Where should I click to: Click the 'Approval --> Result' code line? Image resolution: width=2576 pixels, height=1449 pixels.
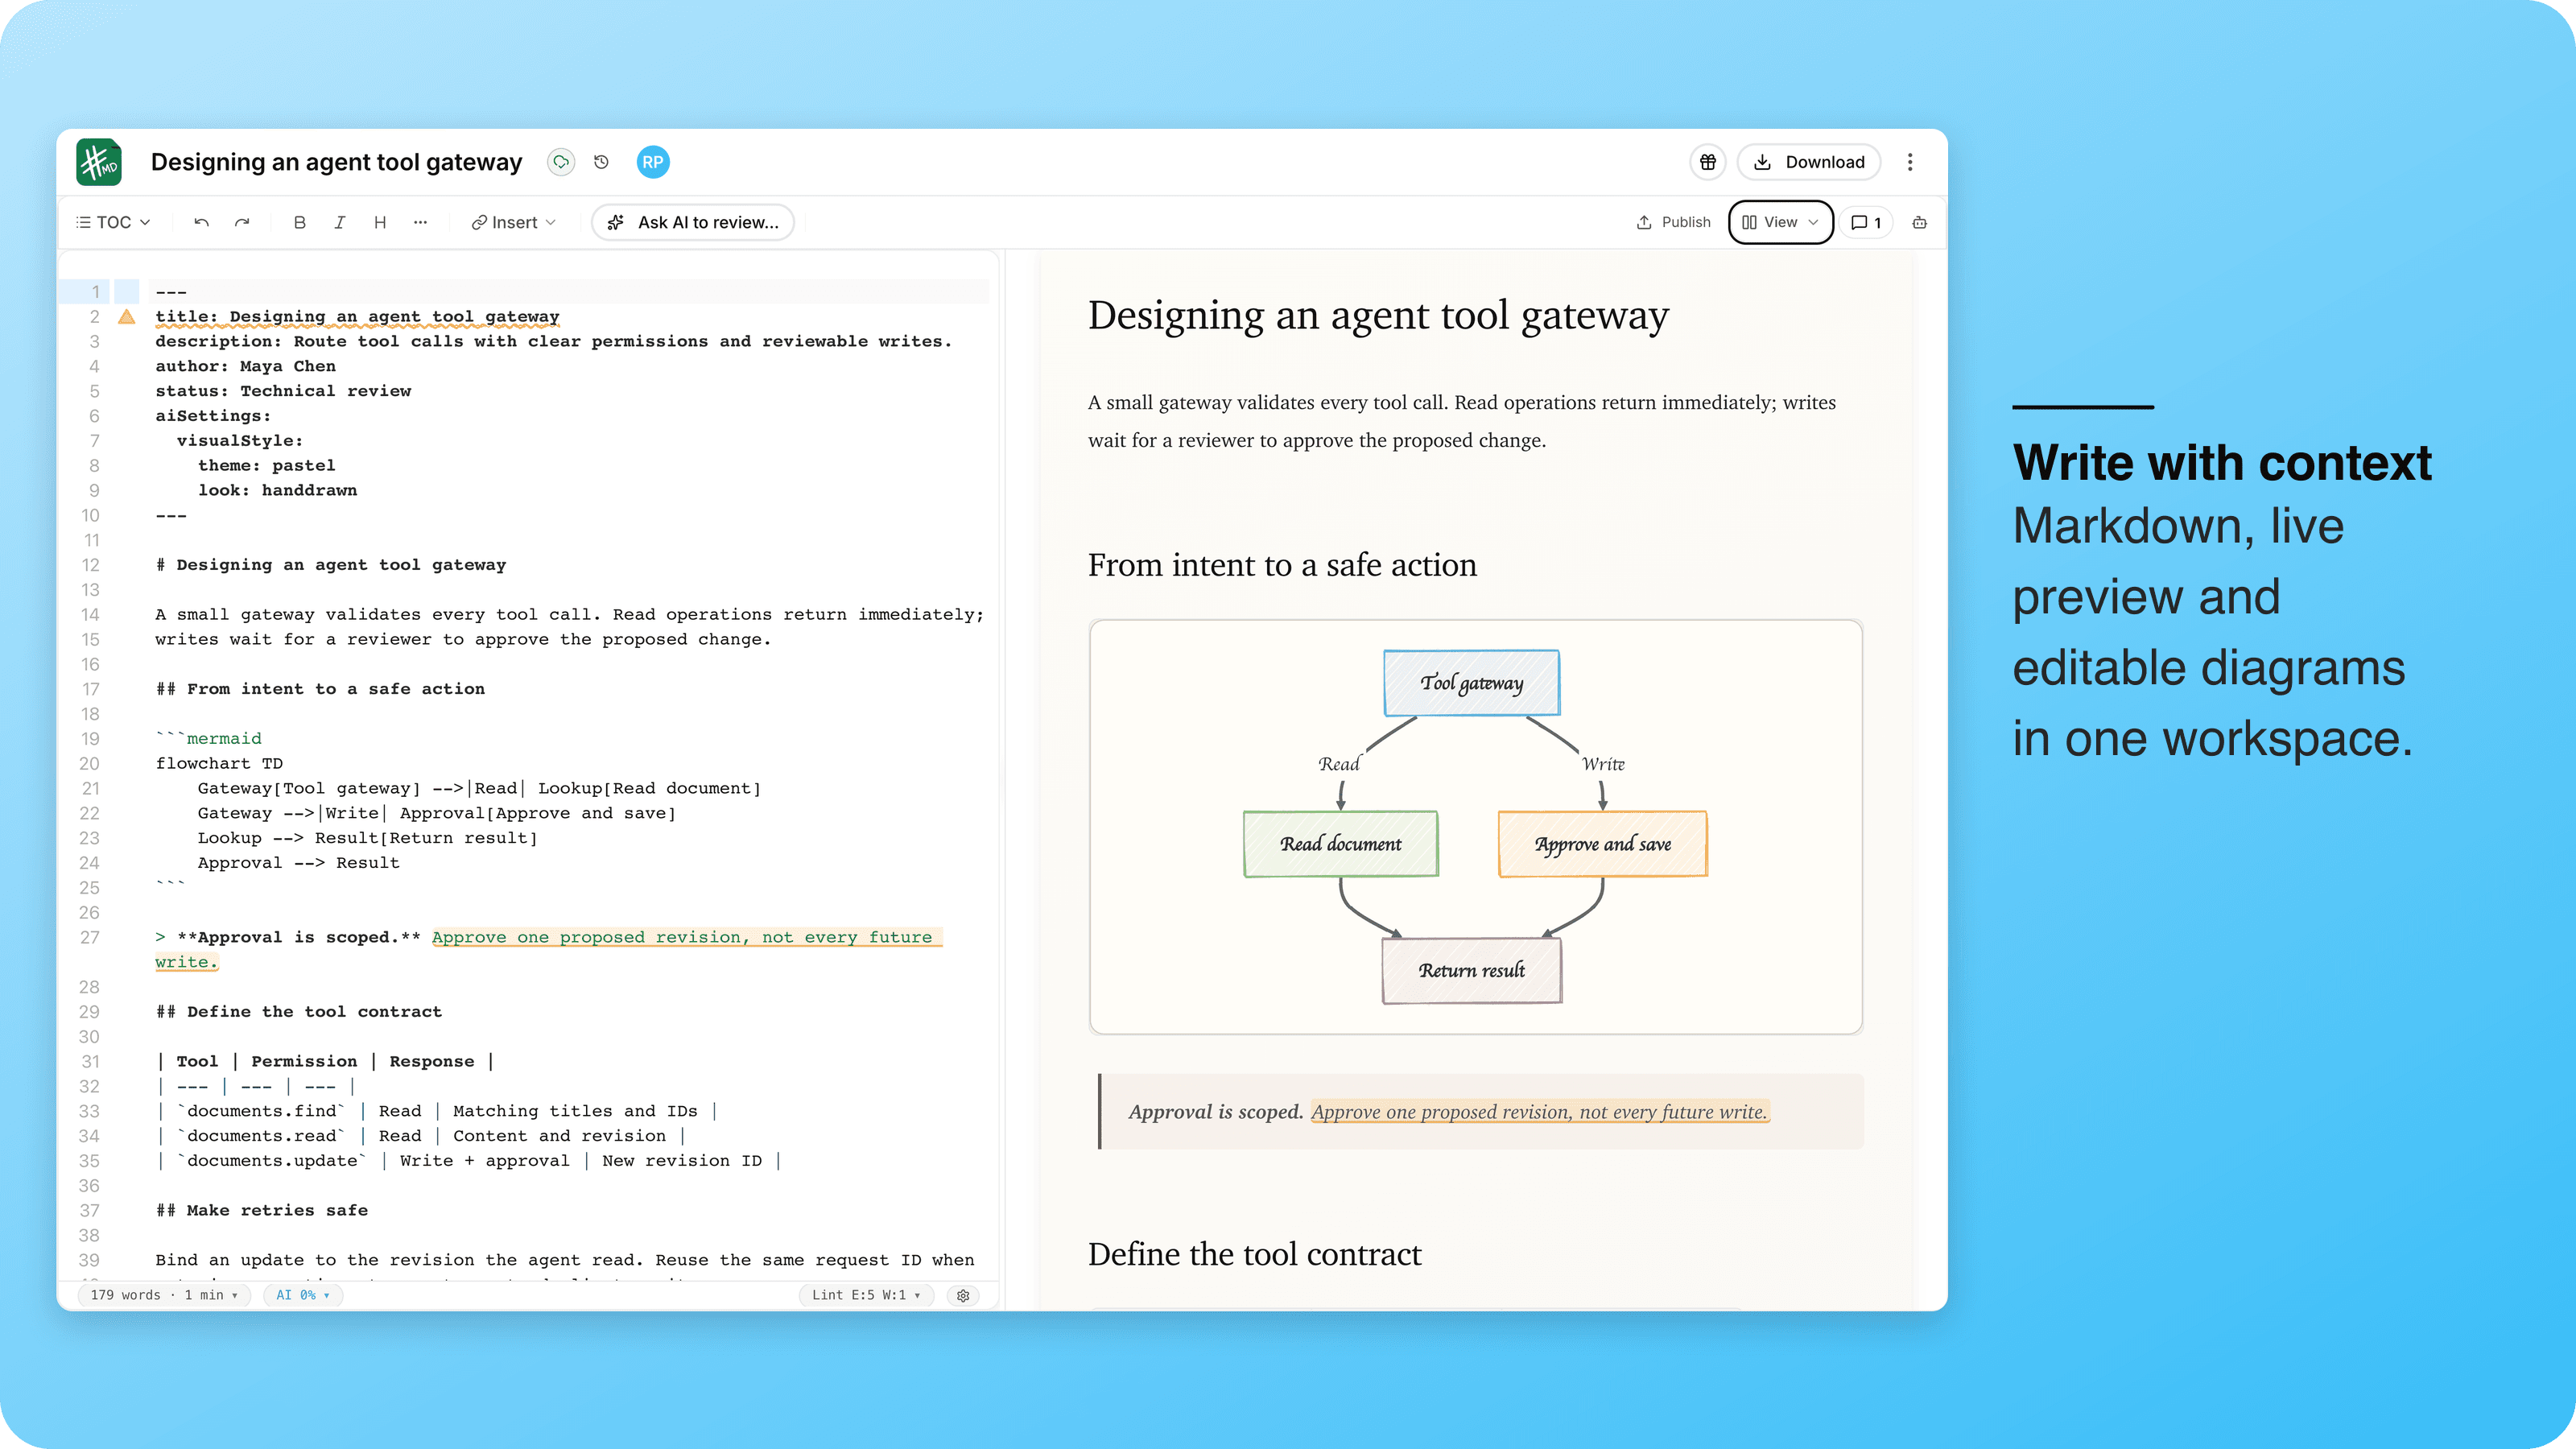[x=298, y=863]
